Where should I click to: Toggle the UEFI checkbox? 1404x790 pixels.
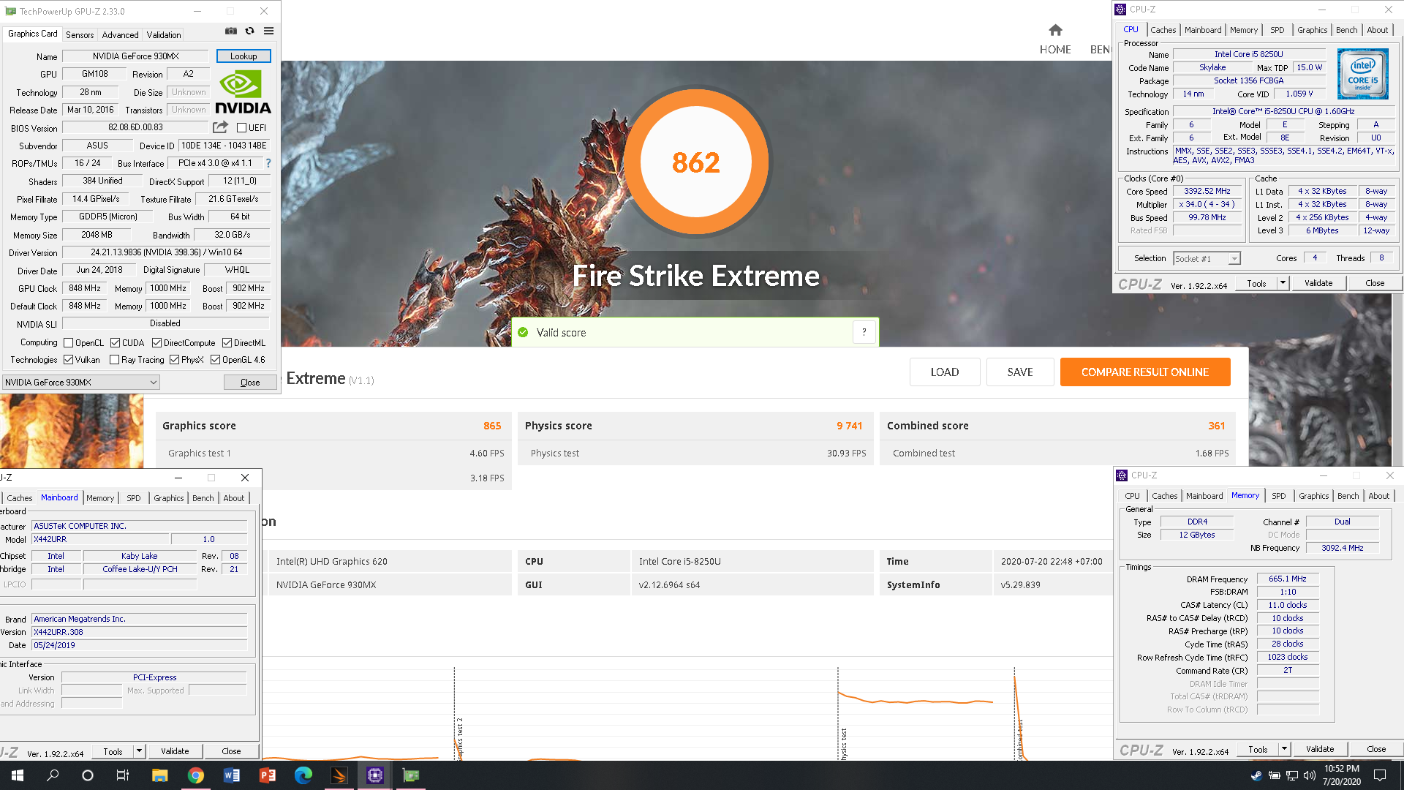241,128
